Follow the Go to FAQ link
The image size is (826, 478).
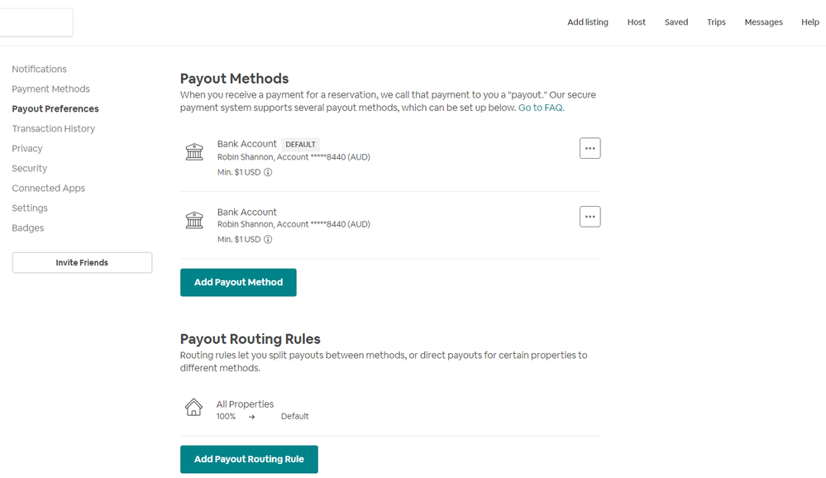click(541, 108)
